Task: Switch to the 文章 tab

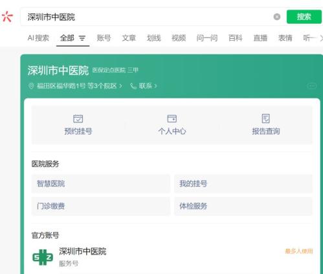Action: 129,38
